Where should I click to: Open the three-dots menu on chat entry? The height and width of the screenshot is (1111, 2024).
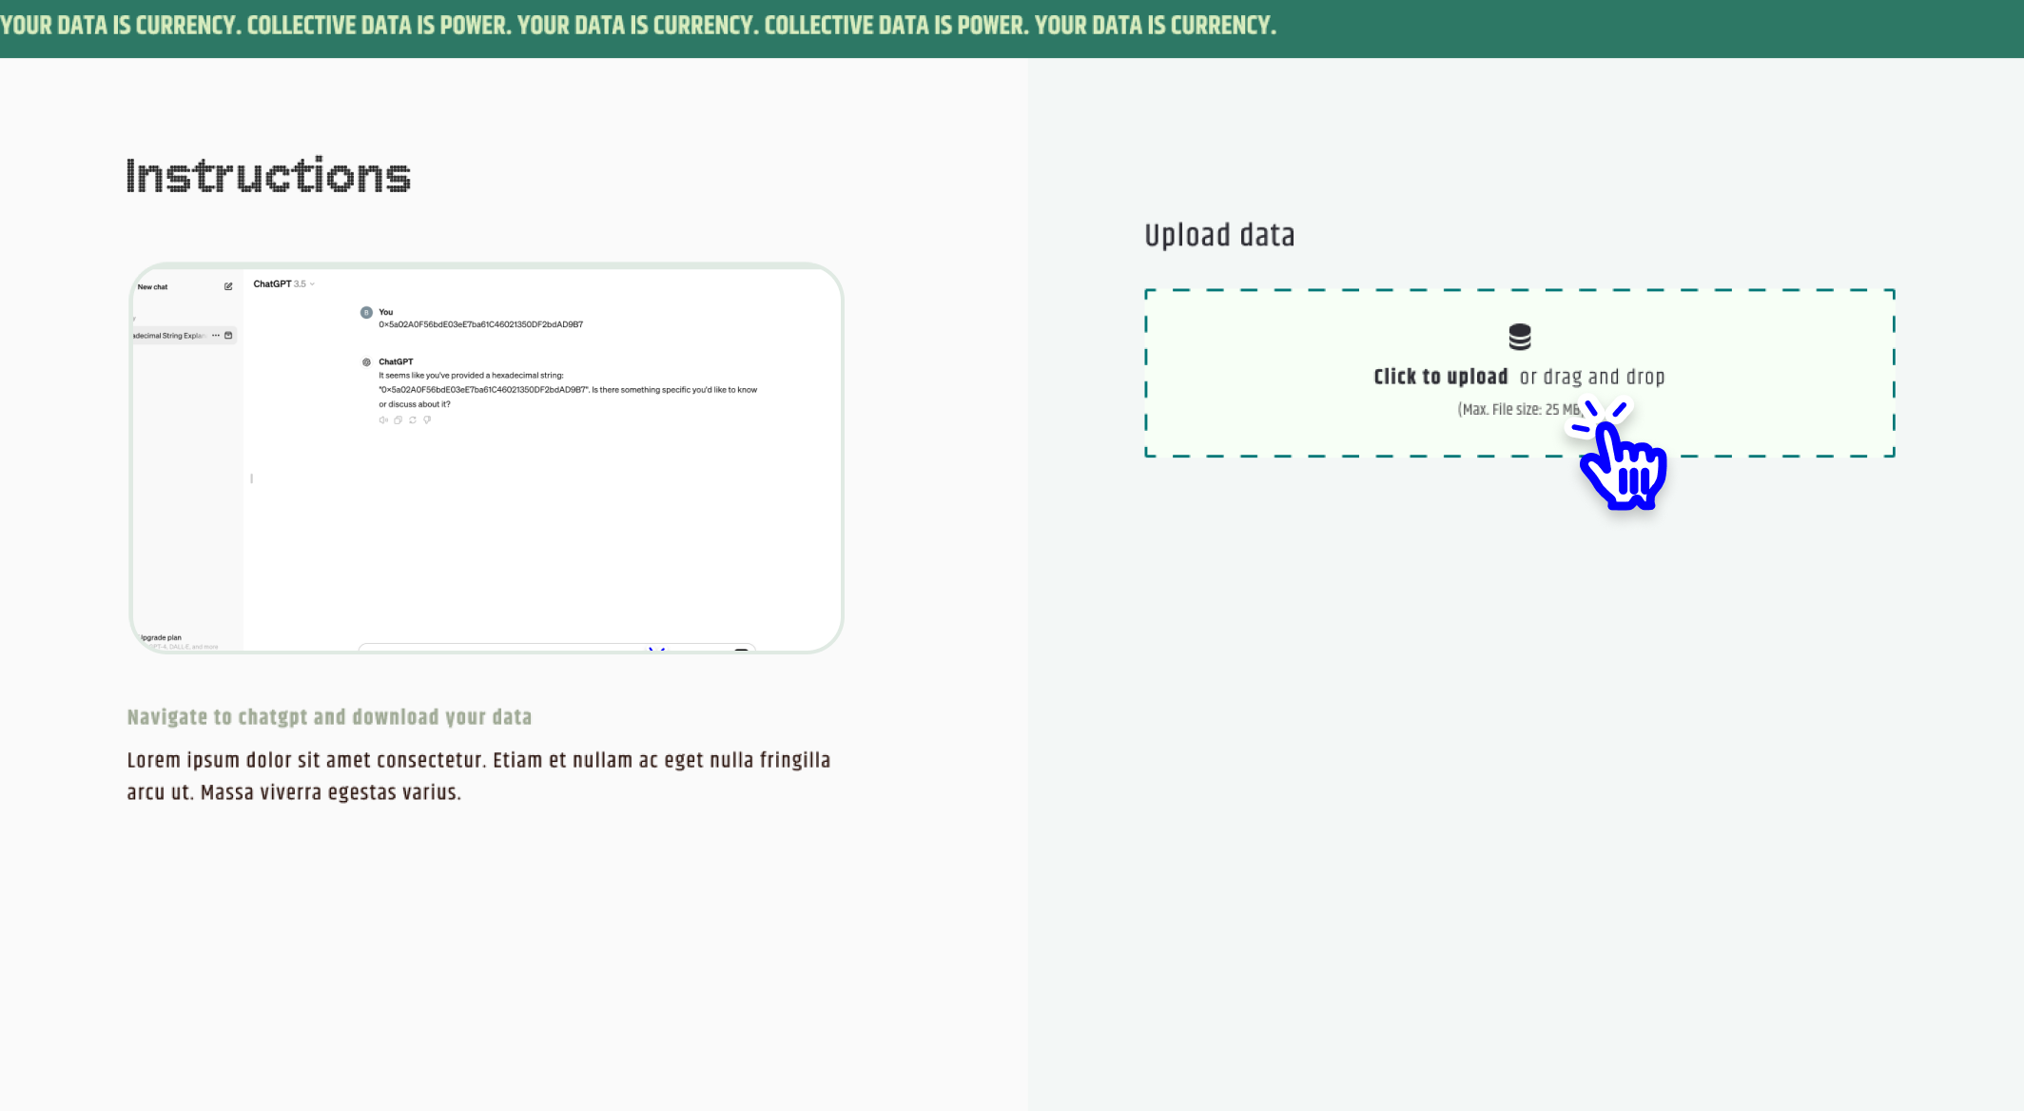pos(216,335)
